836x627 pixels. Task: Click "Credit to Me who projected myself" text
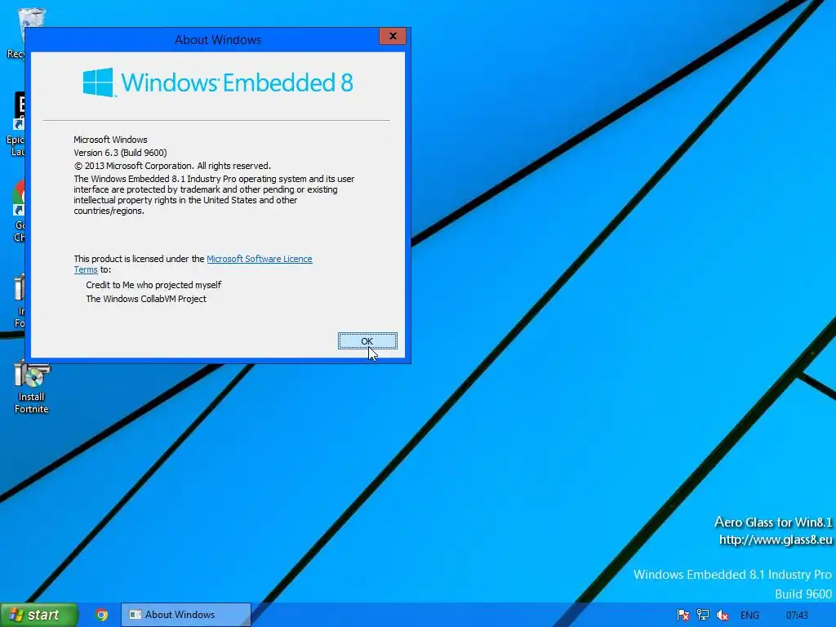coord(153,285)
